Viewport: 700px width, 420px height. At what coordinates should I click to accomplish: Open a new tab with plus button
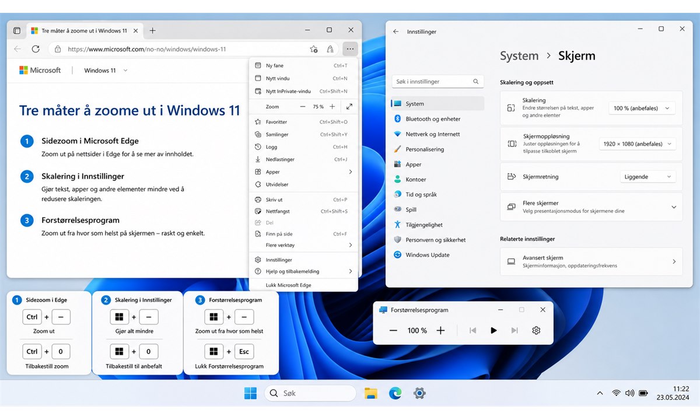[x=152, y=30]
